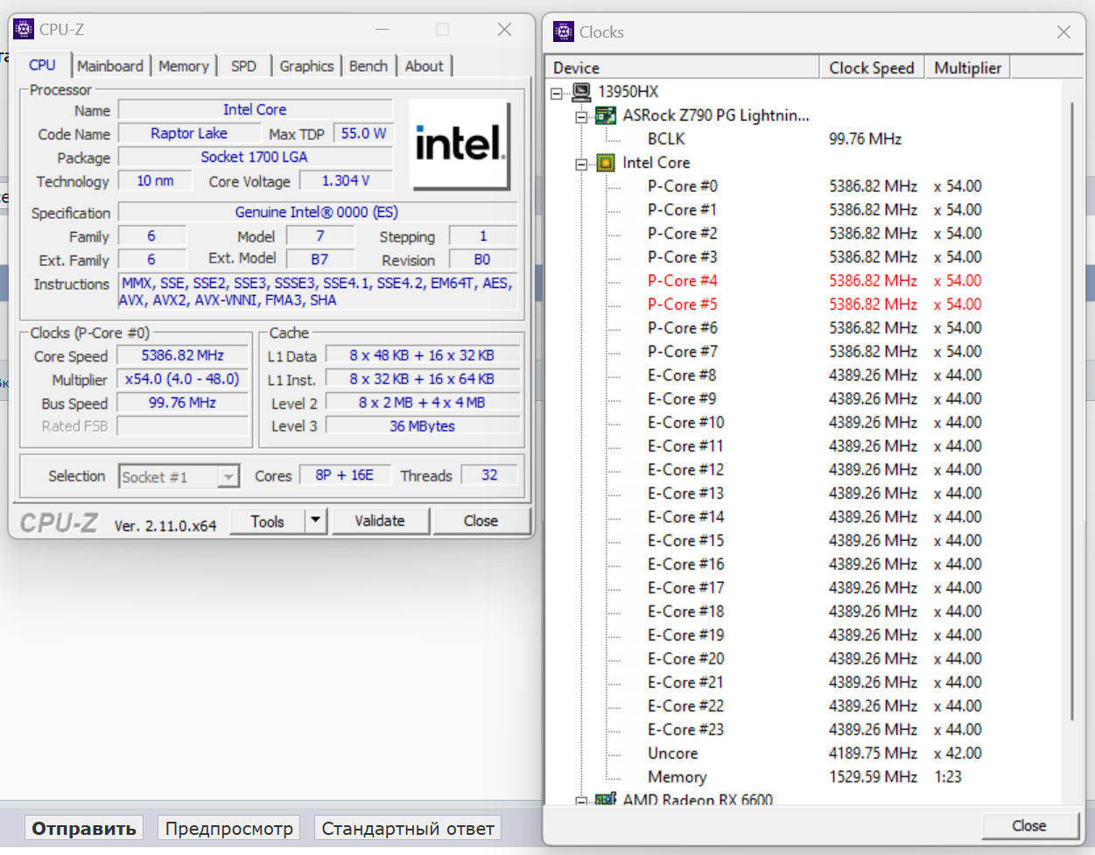Click the Level 3 cache field 36 MBytes
This screenshot has height=855, width=1095.
coord(423,426)
